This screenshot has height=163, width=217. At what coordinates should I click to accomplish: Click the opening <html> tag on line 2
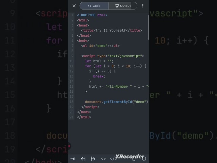coord(83,20)
